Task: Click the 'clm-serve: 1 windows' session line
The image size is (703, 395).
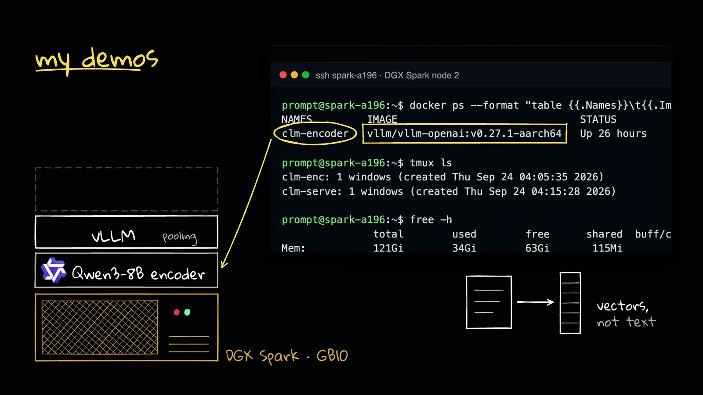Action: [x=449, y=191]
